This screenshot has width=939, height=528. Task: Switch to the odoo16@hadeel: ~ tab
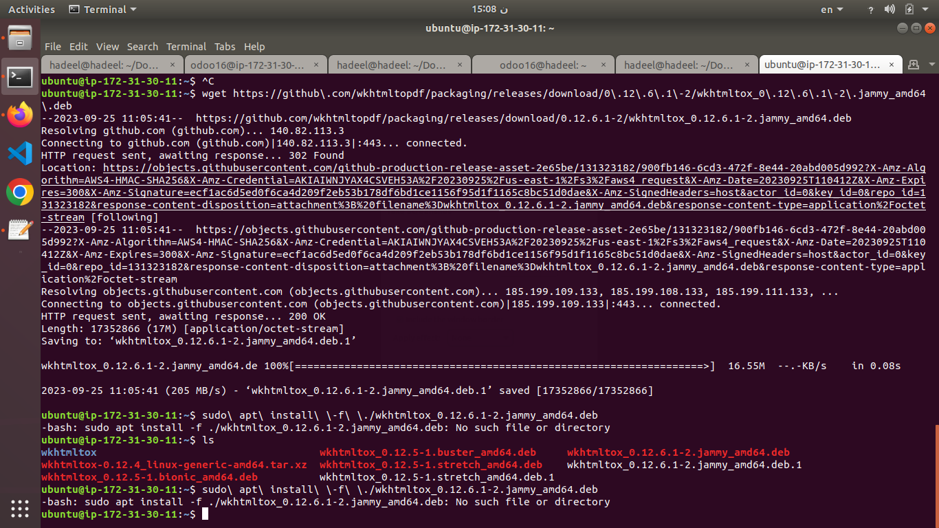[x=543, y=65]
